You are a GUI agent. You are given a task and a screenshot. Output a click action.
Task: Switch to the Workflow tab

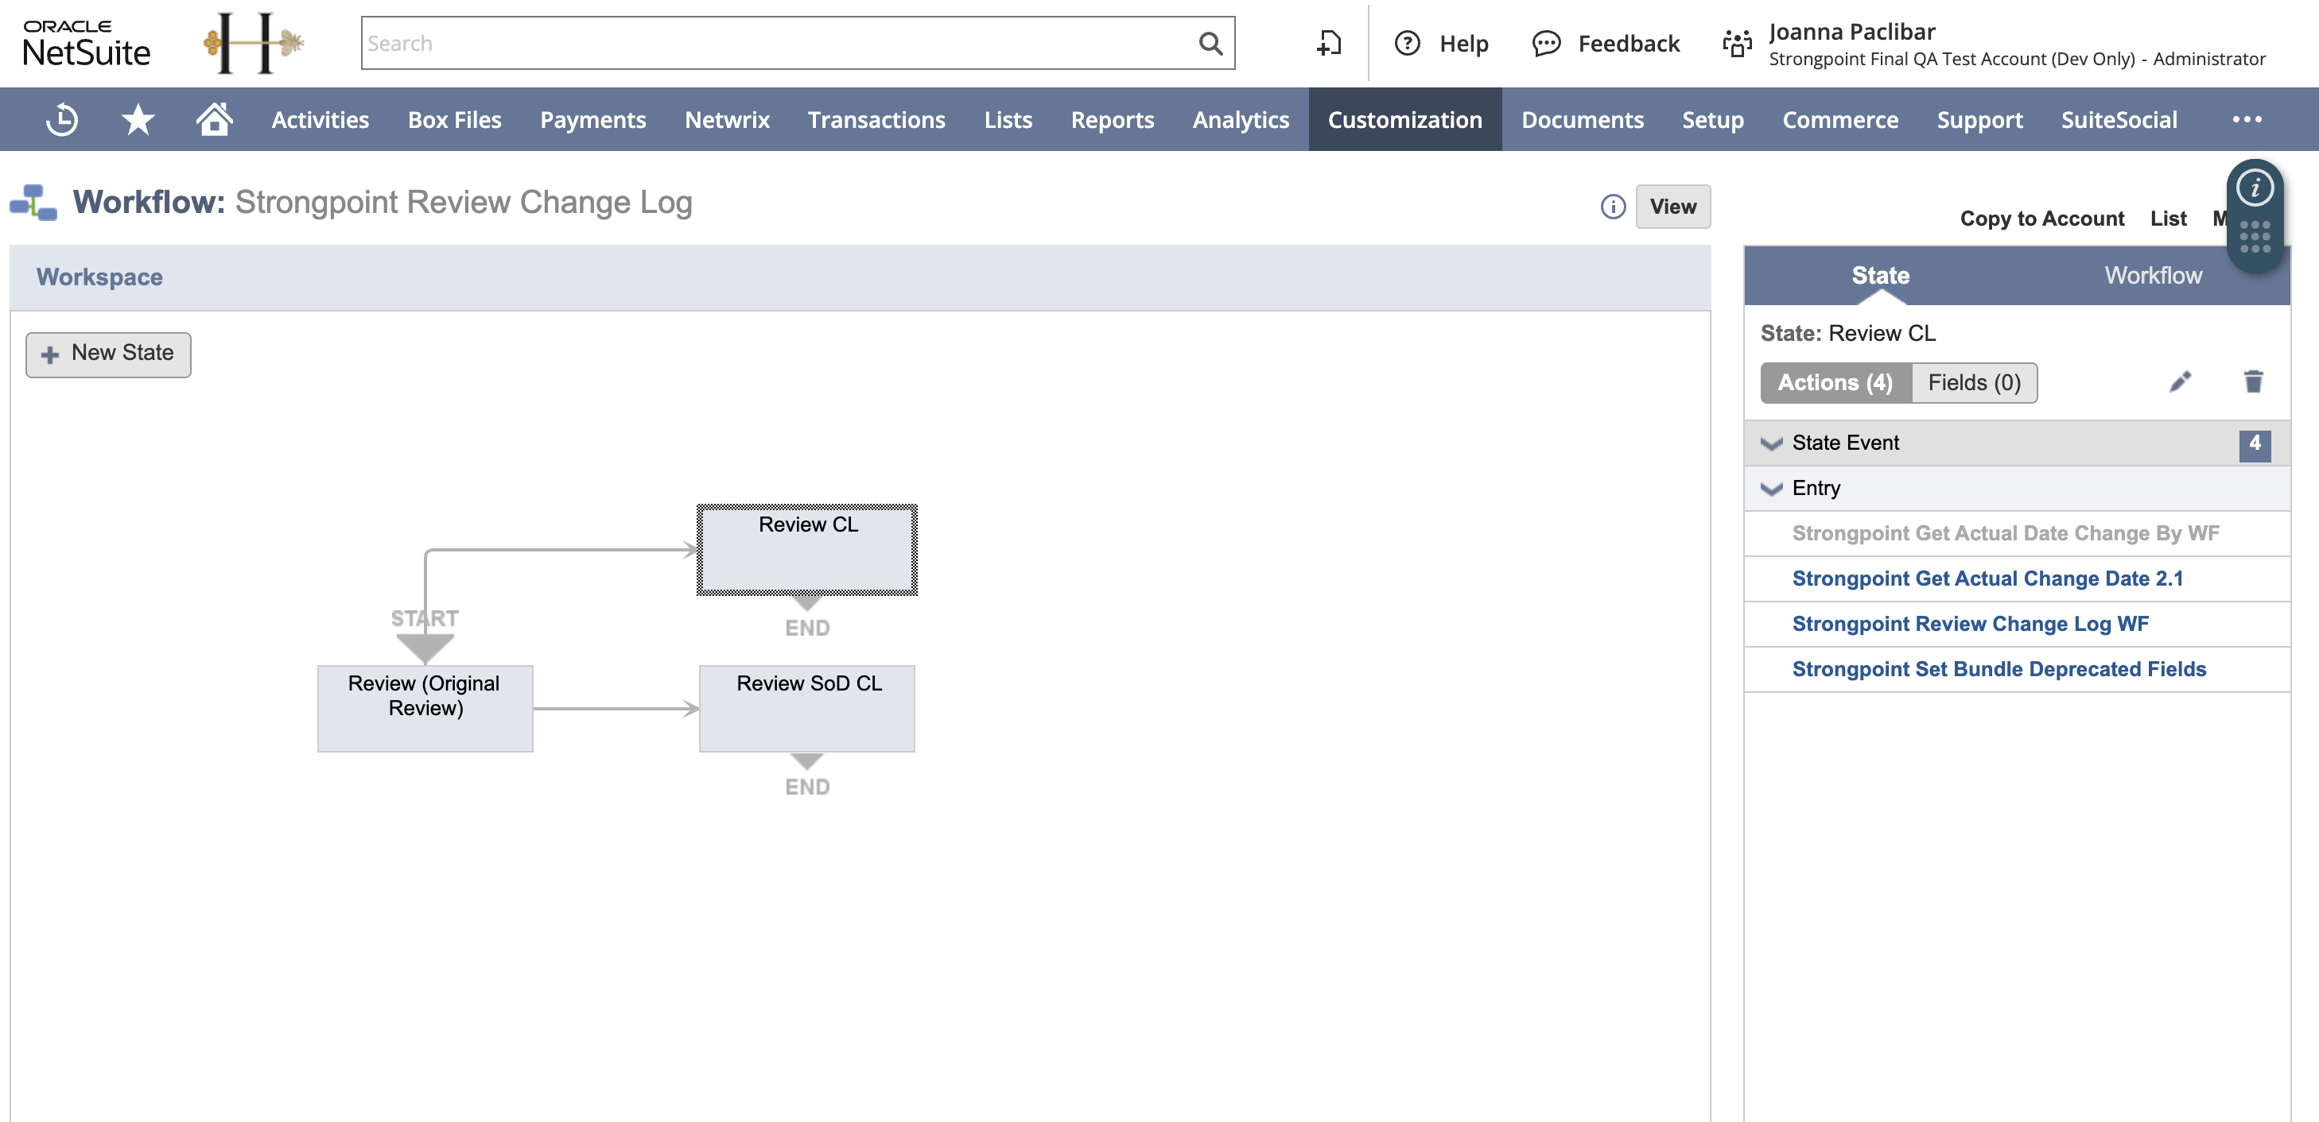pyautogui.click(x=2153, y=275)
